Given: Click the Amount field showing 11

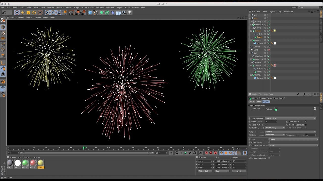Looking at the screenshot, I should pyautogui.click(x=310, y=135).
